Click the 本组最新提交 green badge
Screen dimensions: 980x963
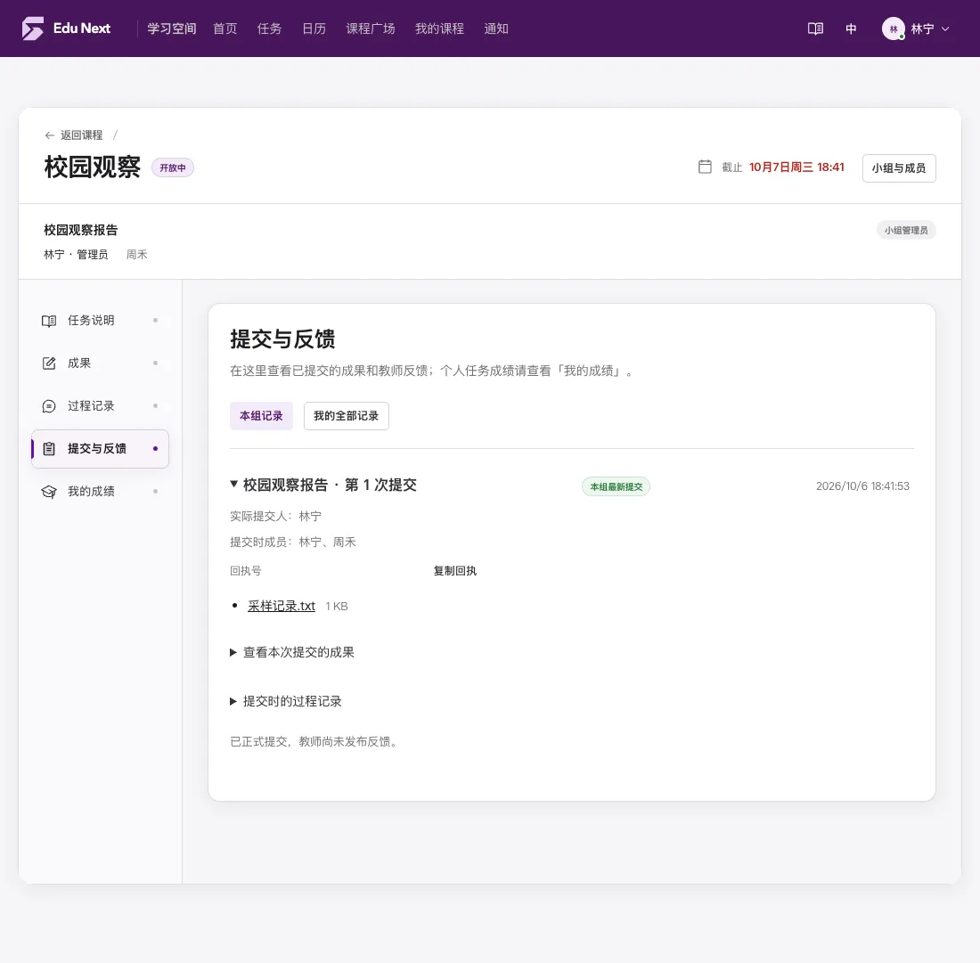pyautogui.click(x=616, y=486)
